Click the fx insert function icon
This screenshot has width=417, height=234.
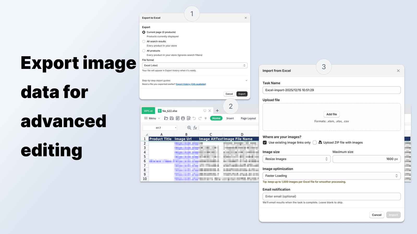(x=195, y=128)
